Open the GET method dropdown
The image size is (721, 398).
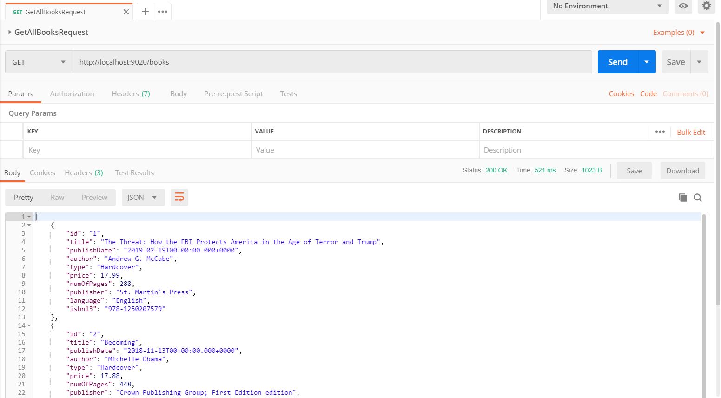click(x=39, y=62)
